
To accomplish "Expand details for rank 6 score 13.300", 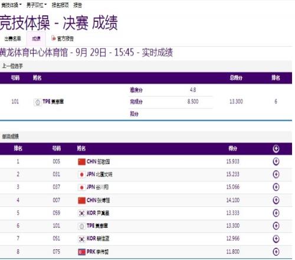I will 276,226.
